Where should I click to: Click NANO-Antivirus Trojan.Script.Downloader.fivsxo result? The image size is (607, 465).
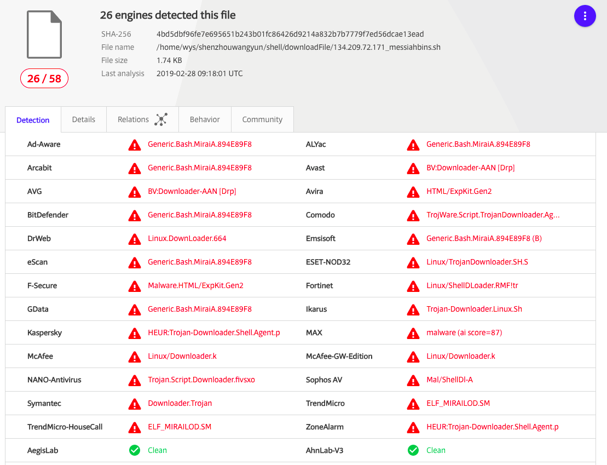(201, 380)
